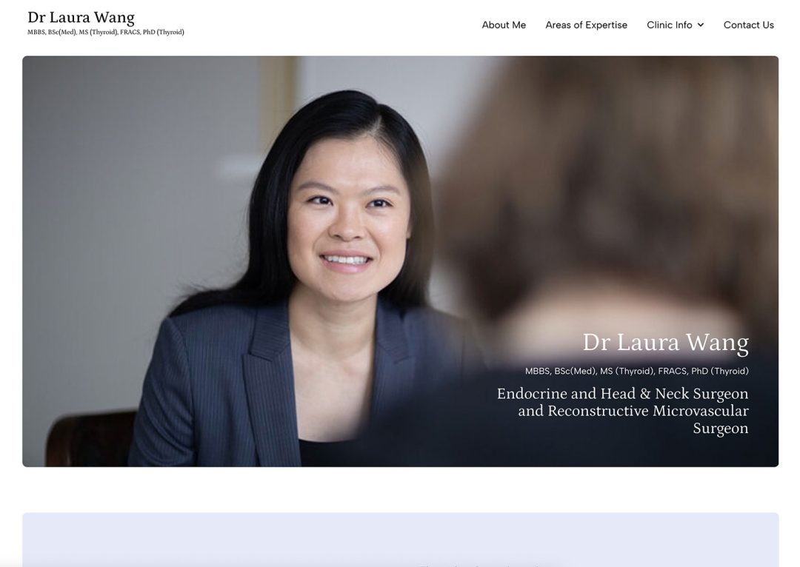Click the Endocrine and Head & Neck Surgeon line
The width and height of the screenshot is (800, 567).
[x=622, y=394]
